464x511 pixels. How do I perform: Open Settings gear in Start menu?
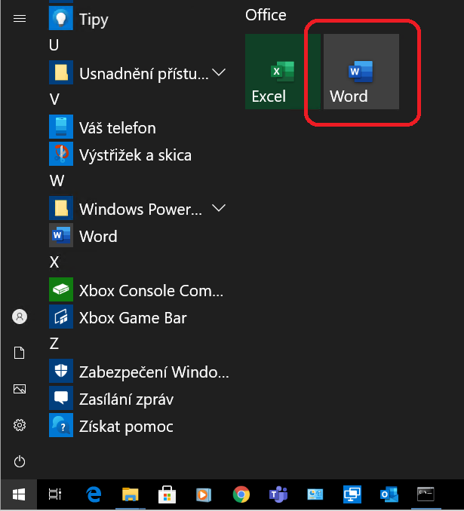20,425
